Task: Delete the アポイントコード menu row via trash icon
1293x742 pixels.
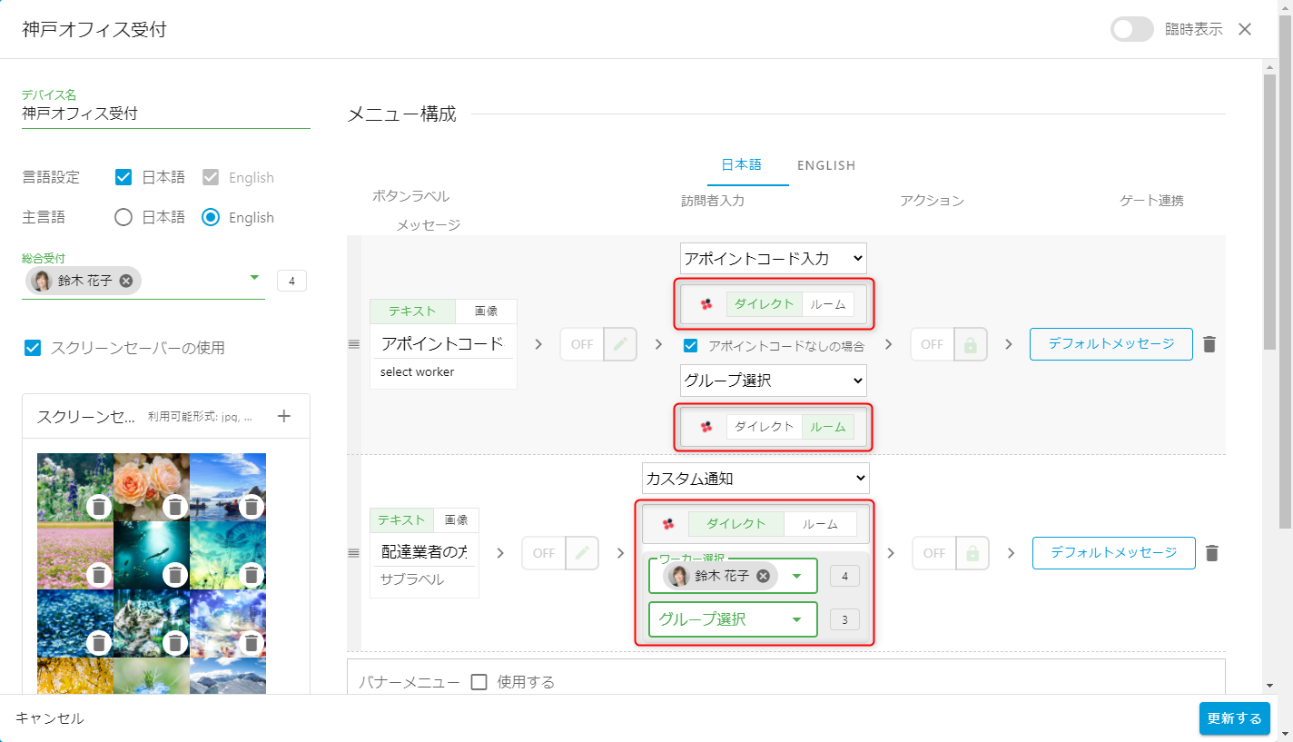Action: point(1209,344)
